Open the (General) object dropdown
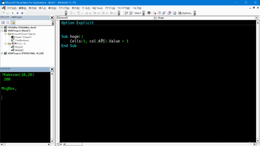Viewport: 260px width, 146px height. [154, 18]
